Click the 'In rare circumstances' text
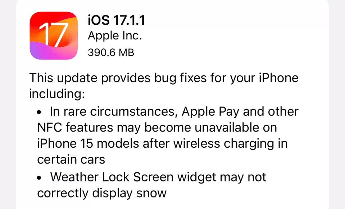Viewport: 345px width, 209px height. click(114, 111)
